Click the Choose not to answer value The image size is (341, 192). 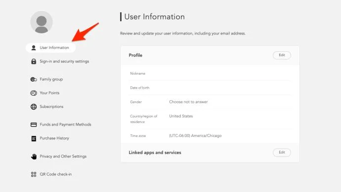188,102
